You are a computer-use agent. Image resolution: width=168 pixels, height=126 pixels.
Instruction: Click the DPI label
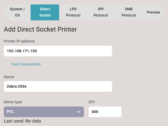click(92, 102)
